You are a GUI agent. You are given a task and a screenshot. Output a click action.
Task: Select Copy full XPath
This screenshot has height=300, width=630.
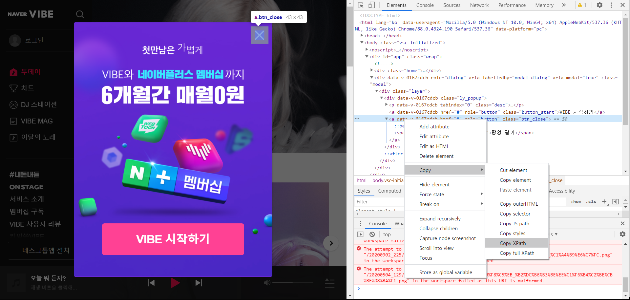point(517,253)
